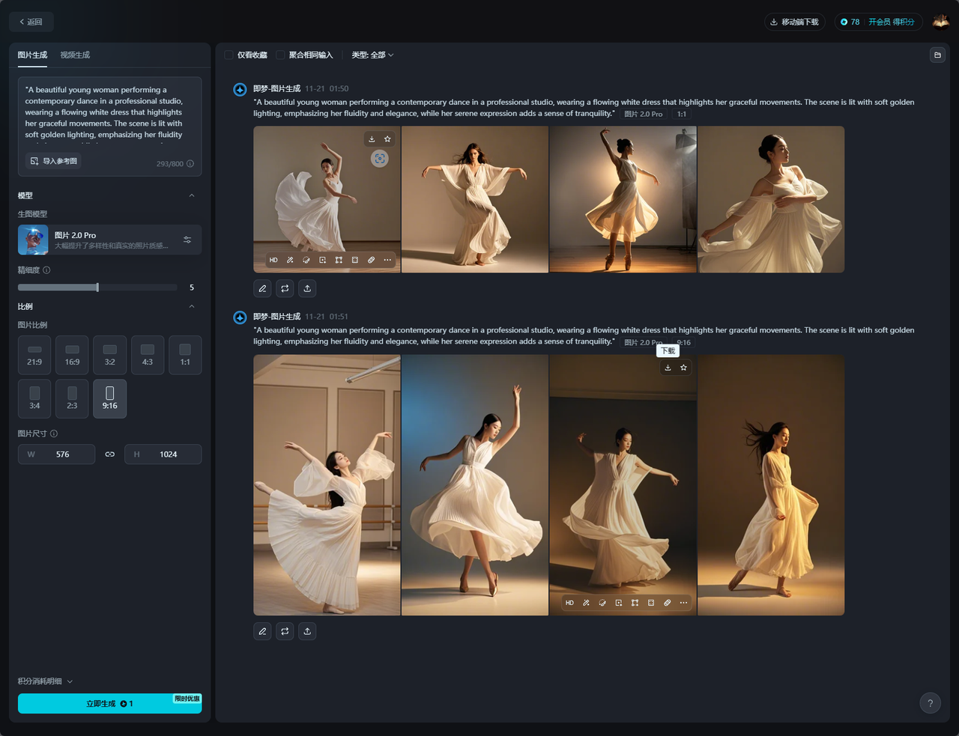
Task: Toggle the 聚合相同输入 checkbox
Action: click(280, 55)
